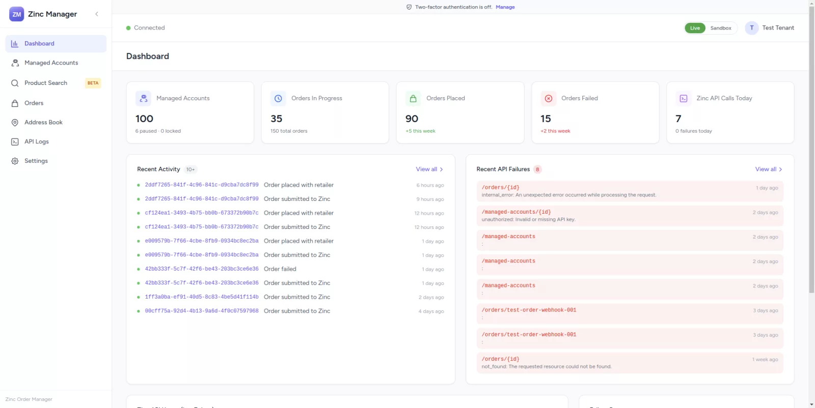Click the green Connected status dot
The width and height of the screenshot is (815, 408).
(x=128, y=28)
